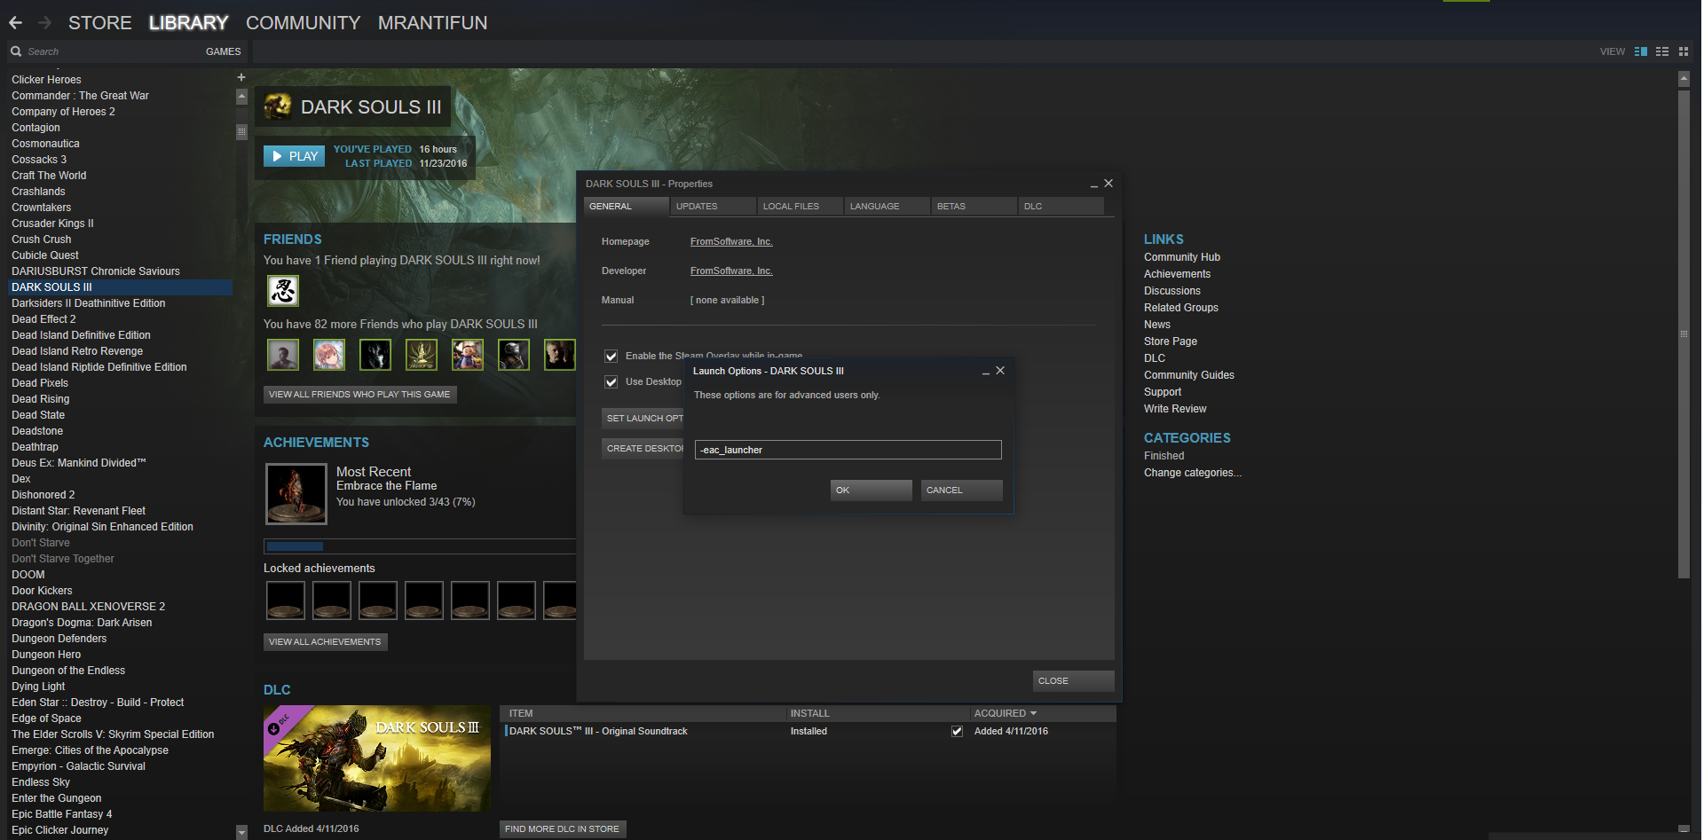The height and width of the screenshot is (840, 1704).
Task: Uncheck the Original Soundtrack DLC install box
Action: pyautogui.click(x=957, y=732)
